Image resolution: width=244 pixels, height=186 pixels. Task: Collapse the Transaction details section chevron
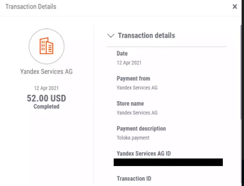click(x=111, y=36)
